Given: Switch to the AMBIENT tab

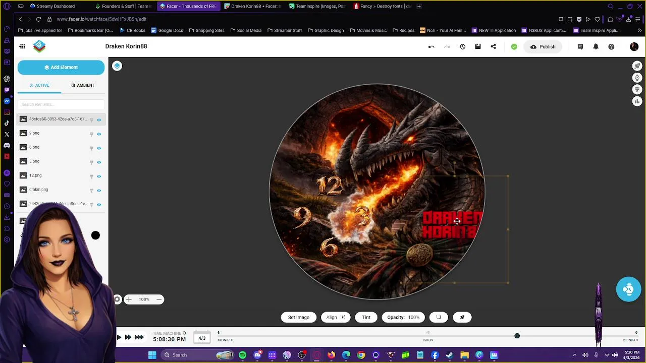Looking at the screenshot, I should pos(83,85).
